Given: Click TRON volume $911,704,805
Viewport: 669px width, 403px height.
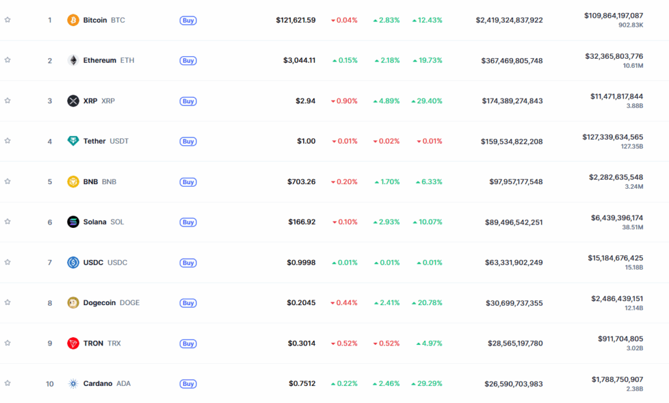Looking at the screenshot, I should coord(621,338).
